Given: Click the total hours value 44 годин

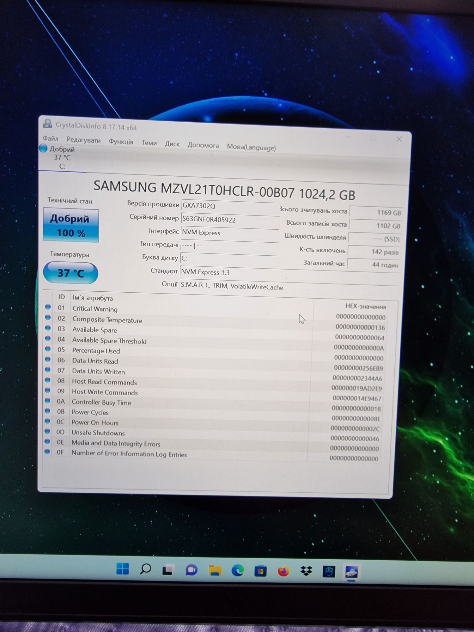Looking at the screenshot, I should (x=373, y=265).
